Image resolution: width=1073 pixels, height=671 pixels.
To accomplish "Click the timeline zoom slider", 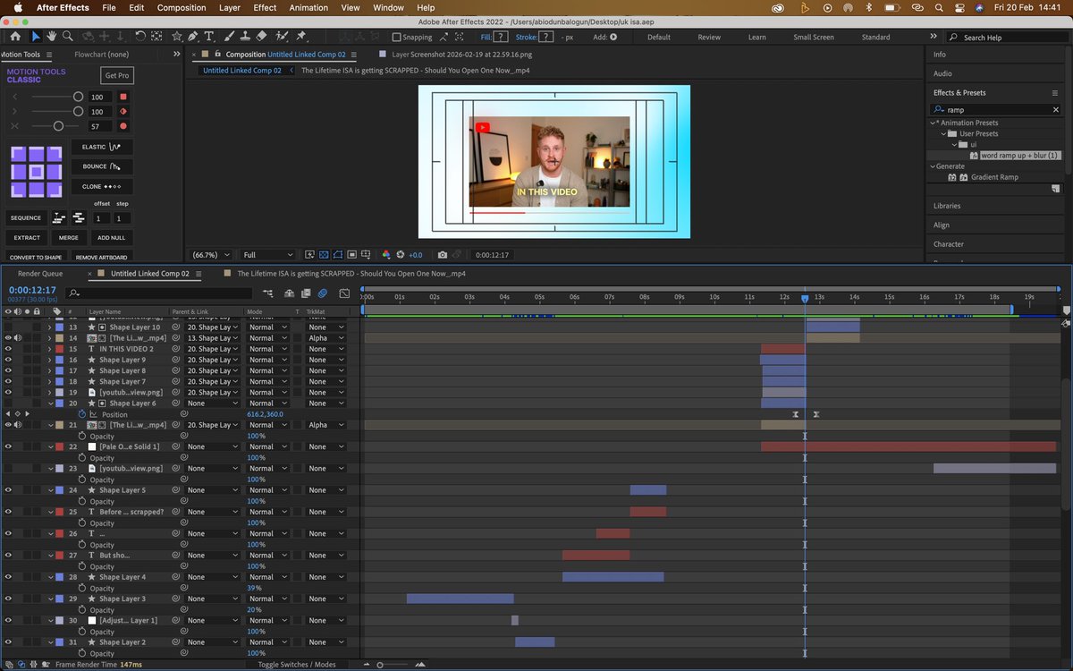I will [380, 665].
